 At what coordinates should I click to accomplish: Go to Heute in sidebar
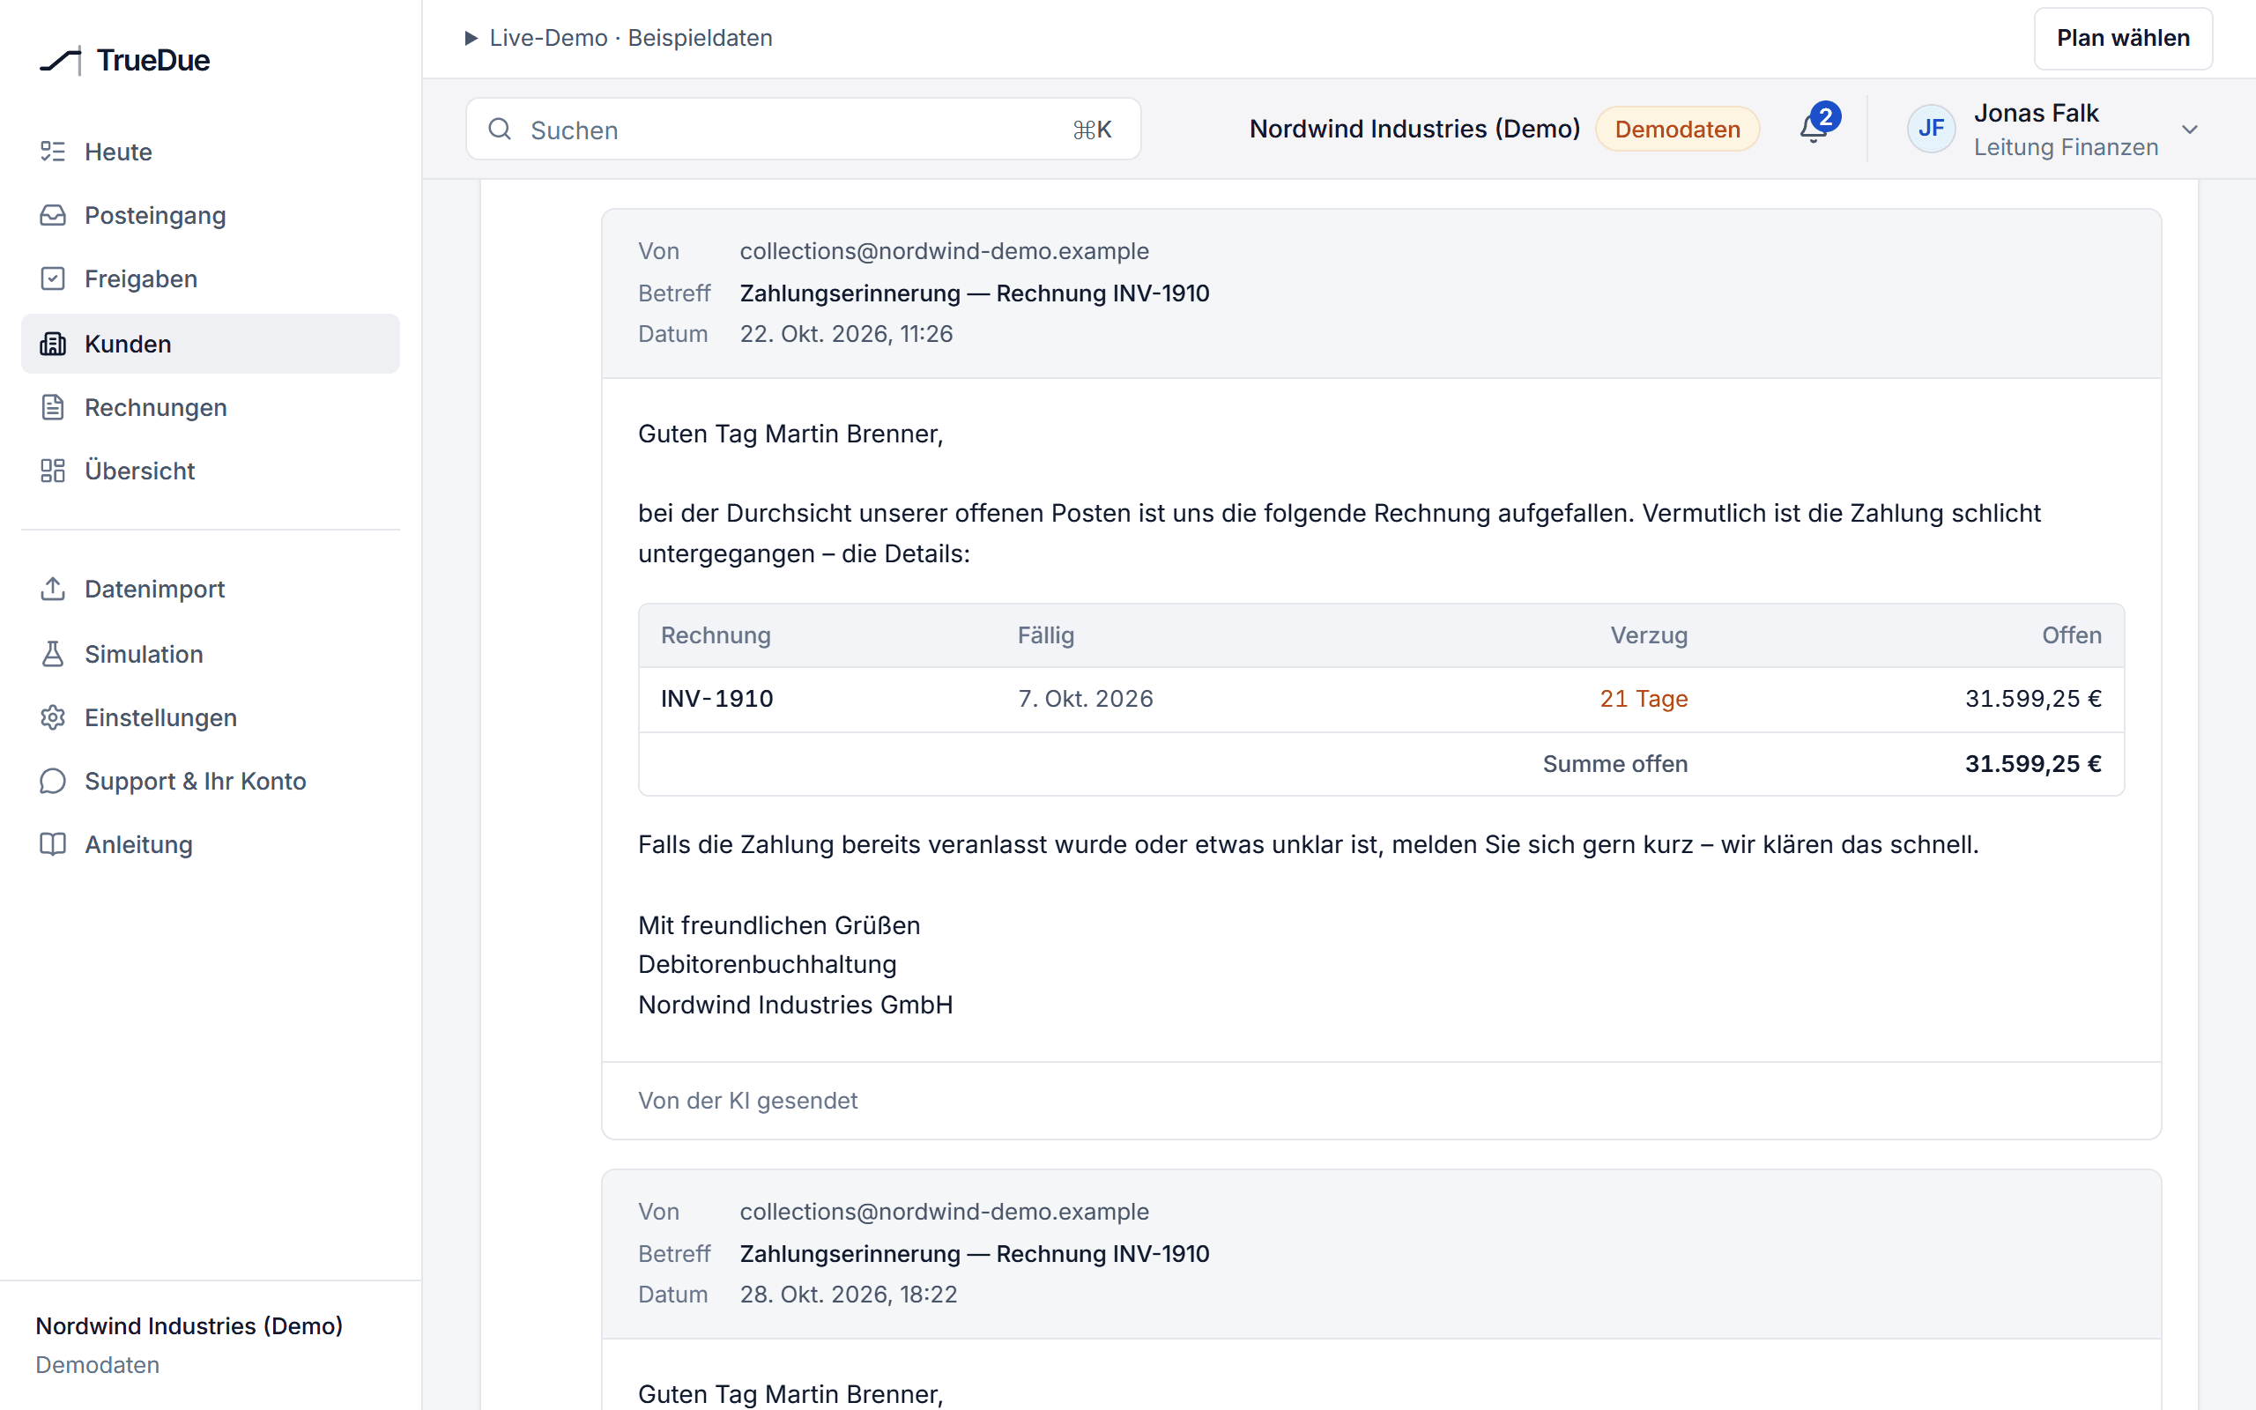(x=211, y=151)
